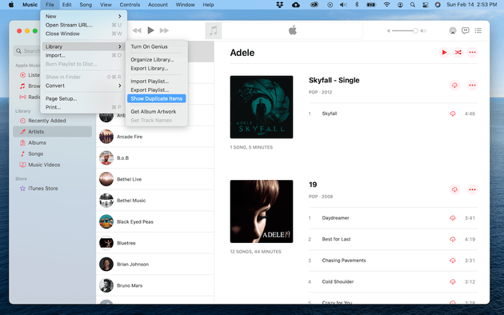Skip forward with the fast-forward icon

pyautogui.click(x=164, y=30)
